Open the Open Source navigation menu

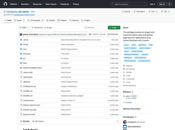coord(52,4)
